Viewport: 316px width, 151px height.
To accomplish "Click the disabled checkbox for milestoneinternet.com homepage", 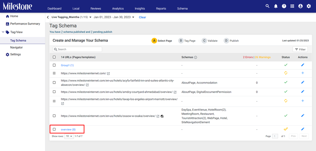I will [54, 73].
